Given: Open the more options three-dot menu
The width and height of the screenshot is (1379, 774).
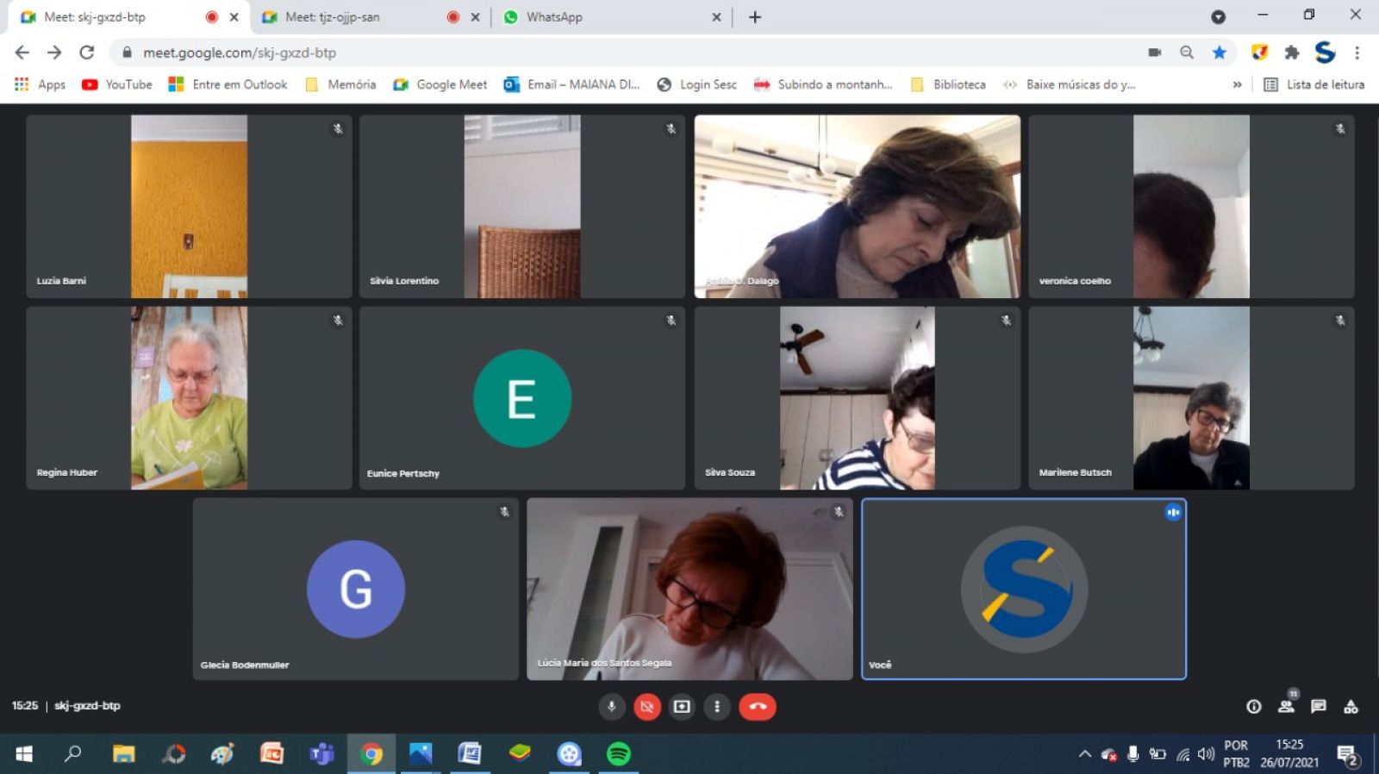Looking at the screenshot, I should (x=717, y=707).
